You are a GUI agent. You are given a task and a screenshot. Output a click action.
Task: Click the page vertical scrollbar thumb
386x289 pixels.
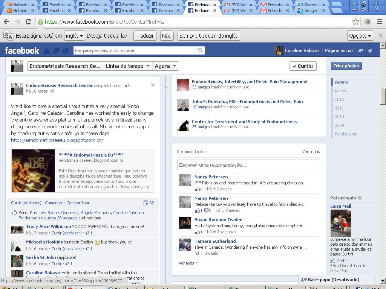pyautogui.click(x=383, y=96)
